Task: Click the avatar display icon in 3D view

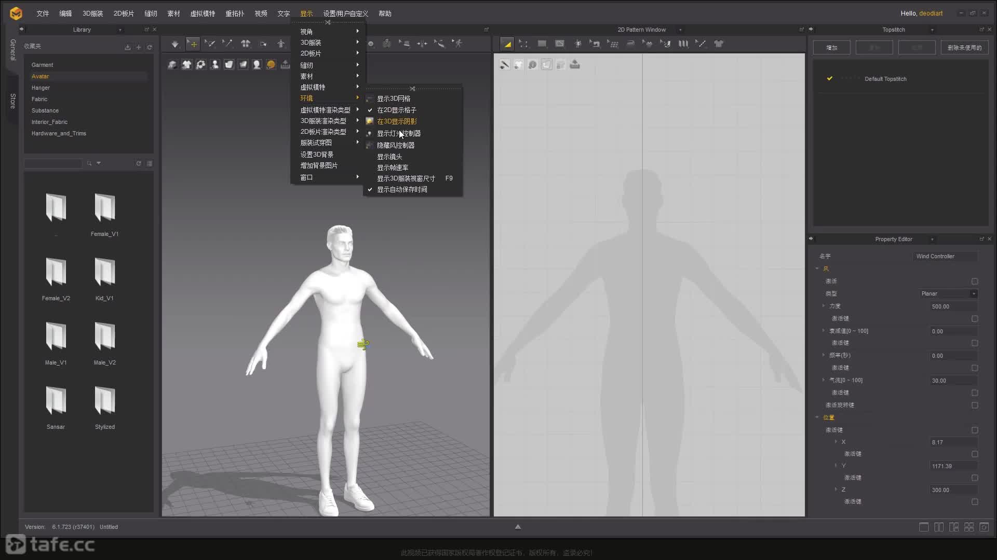Action: point(214,64)
